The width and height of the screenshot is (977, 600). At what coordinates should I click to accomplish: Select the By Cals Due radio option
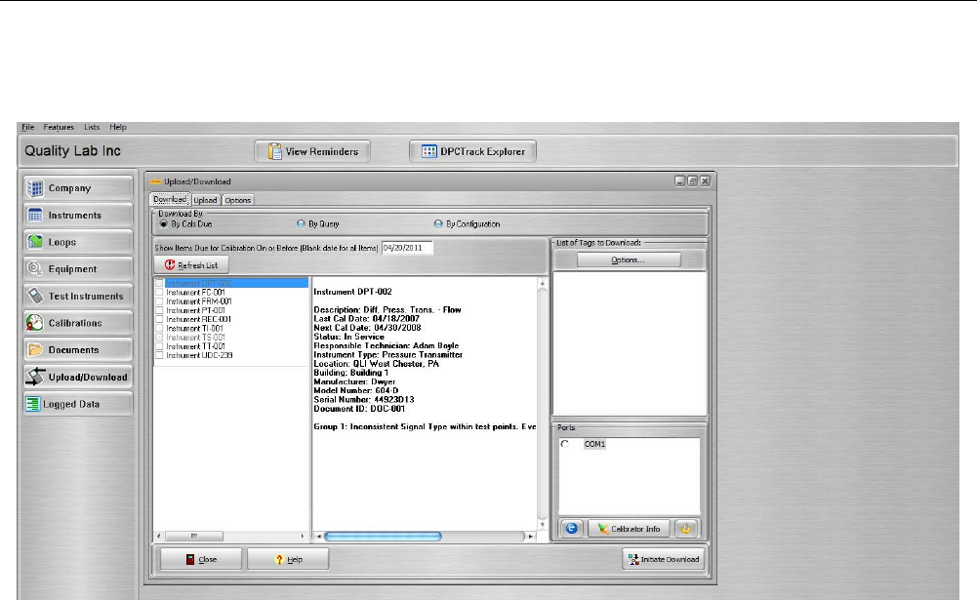point(164,223)
